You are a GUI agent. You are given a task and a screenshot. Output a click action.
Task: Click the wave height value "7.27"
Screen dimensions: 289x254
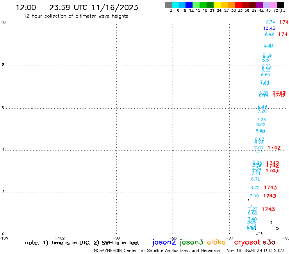click(x=253, y=209)
